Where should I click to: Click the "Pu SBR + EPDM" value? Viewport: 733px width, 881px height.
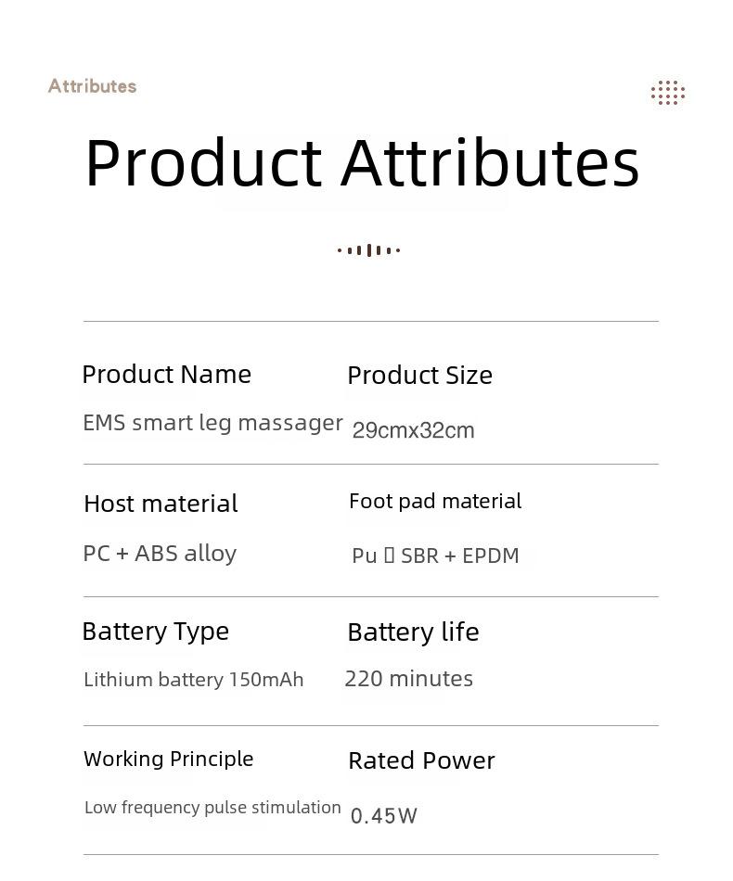(x=436, y=555)
